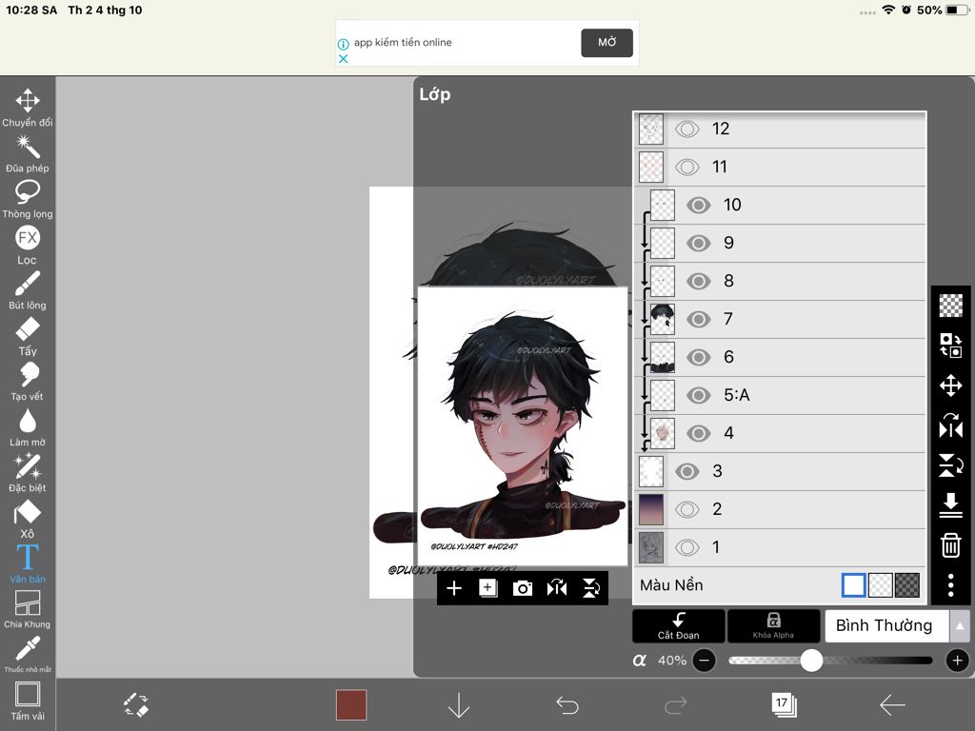The height and width of the screenshot is (731, 975).
Task: Toggle visibility of layer 6
Action: [x=698, y=358]
